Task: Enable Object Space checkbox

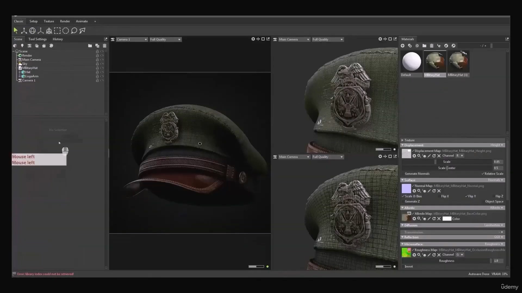Action: (x=483, y=201)
